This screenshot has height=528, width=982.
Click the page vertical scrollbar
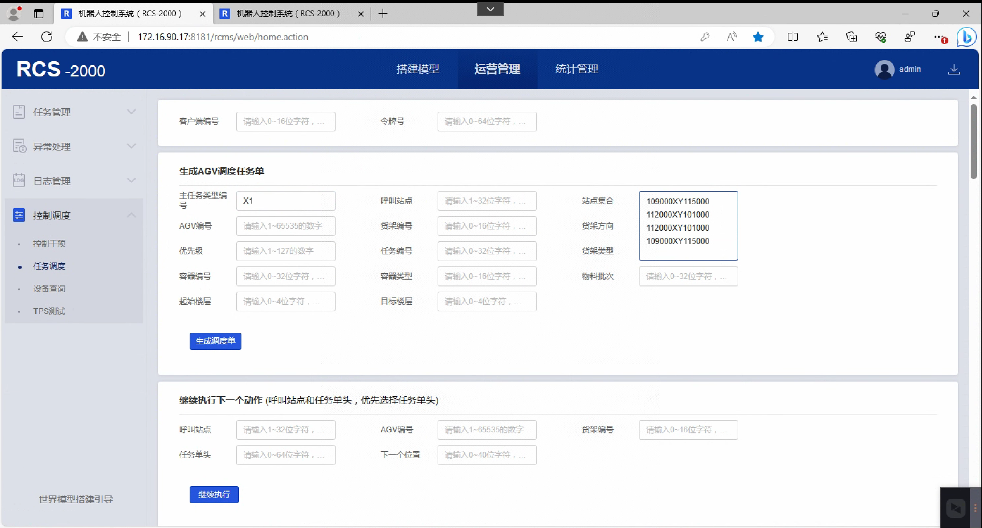973,141
